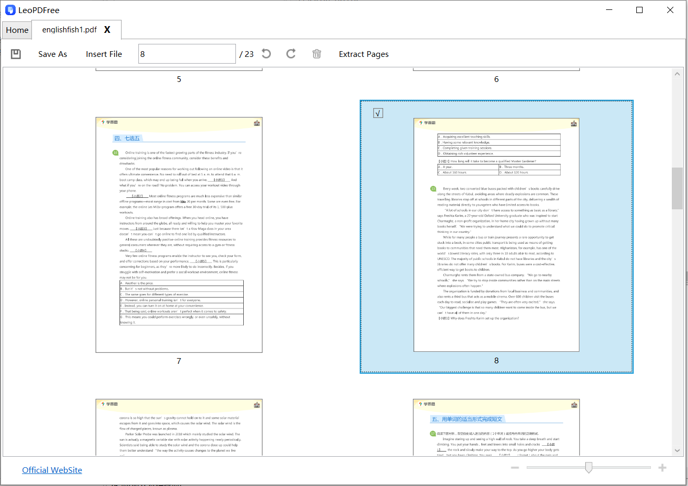
Task: Rotate page clockwise with right rotate icon
Action: click(291, 54)
